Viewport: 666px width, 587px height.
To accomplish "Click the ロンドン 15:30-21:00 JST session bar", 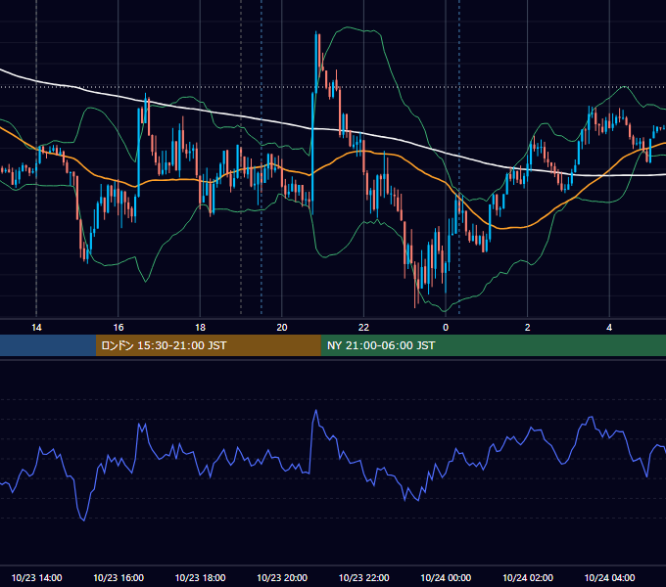I will (208, 345).
